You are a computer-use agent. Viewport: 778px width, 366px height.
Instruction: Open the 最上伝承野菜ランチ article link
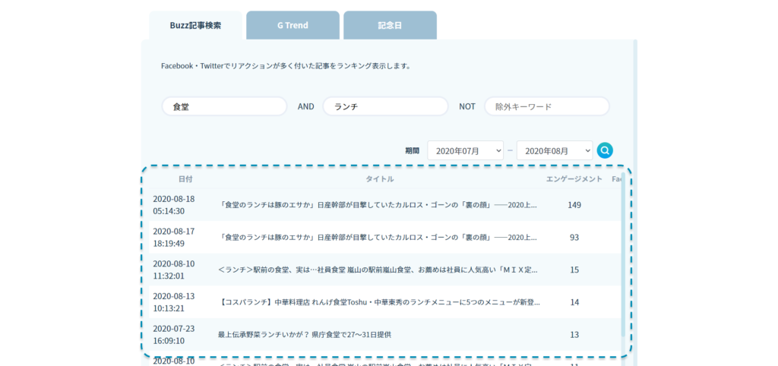305,334
